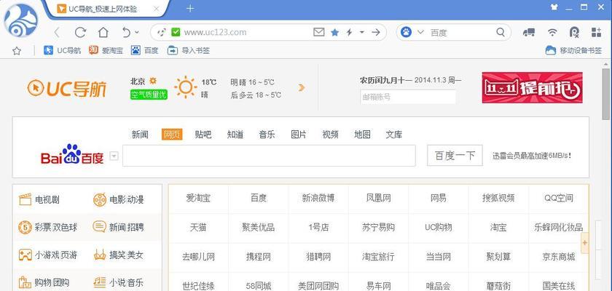Open a new tab with plus button
This screenshot has width=612, height=291.
click(190, 8)
